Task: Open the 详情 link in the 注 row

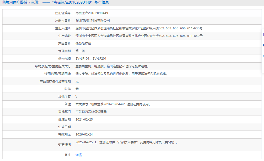Action: click(x=78, y=155)
